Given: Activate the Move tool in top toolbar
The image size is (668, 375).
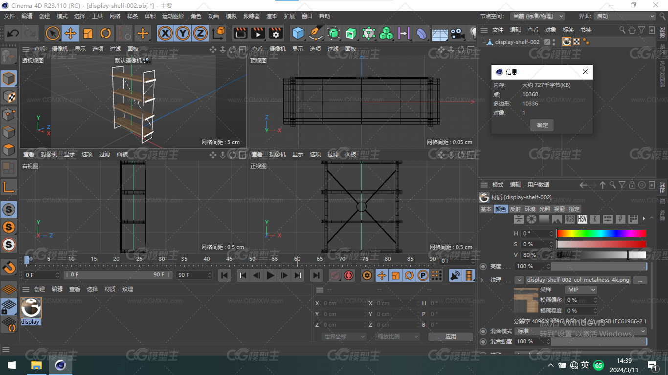Looking at the screenshot, I should click(70, 33).
